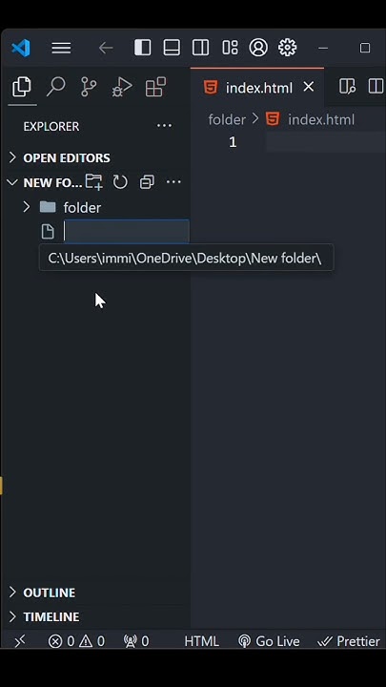Toggle the bottom panel visibility

tap(172, 48)
